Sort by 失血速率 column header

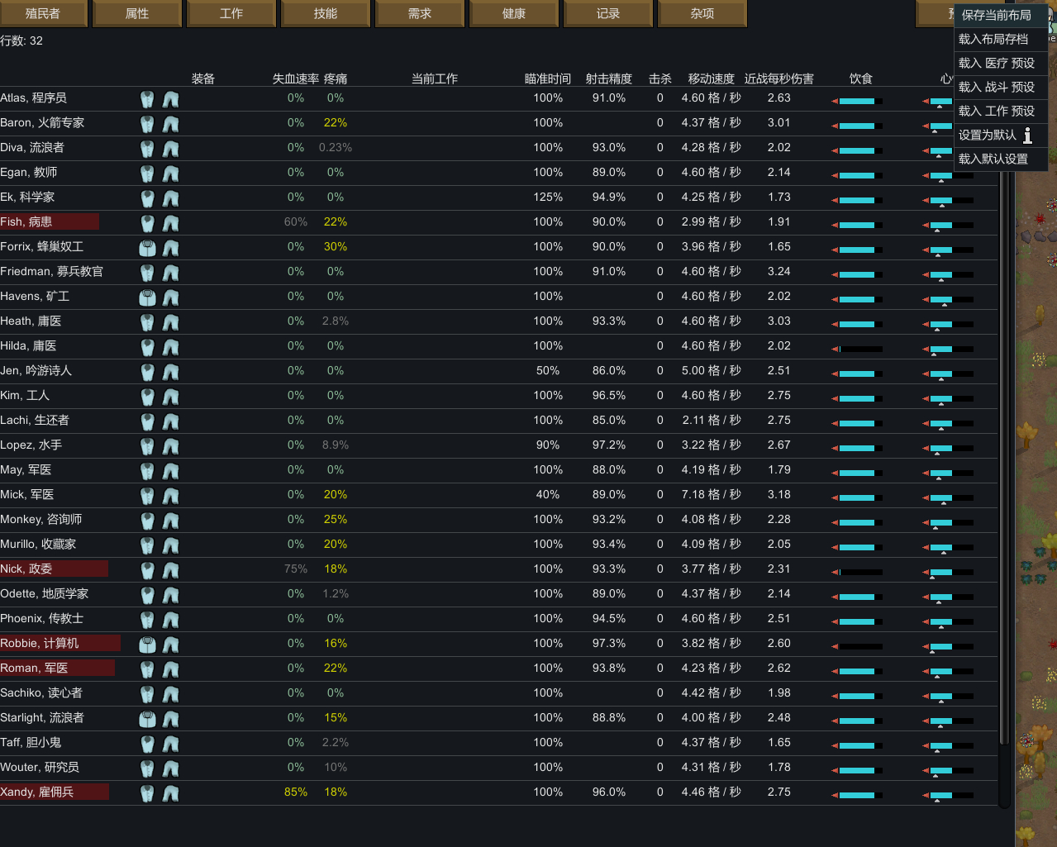point(296,79)
